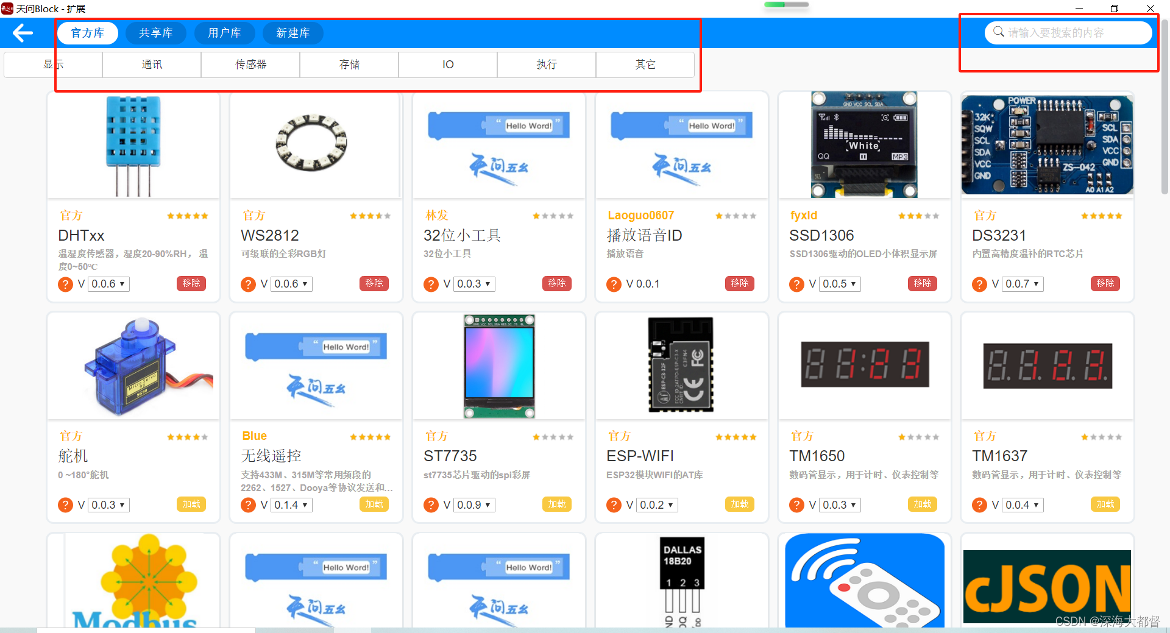Switch to 用户库 tab
This screenshot has height=633, width=1170.
[x=224, y=33]
